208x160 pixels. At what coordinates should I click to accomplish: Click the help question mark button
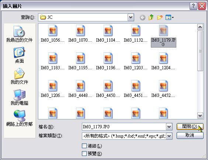click(x=193, y=6)
